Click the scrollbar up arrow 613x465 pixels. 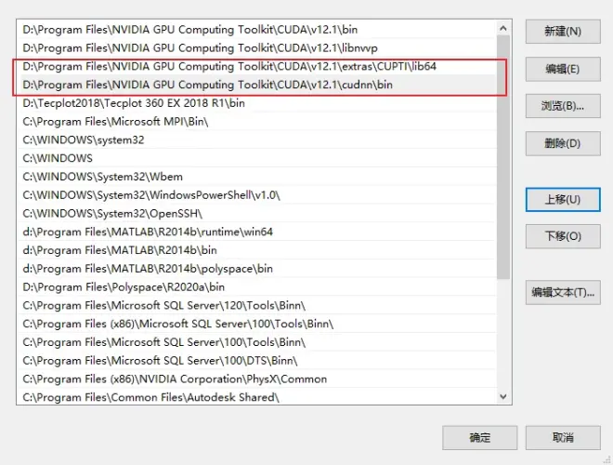click(503, 28)
